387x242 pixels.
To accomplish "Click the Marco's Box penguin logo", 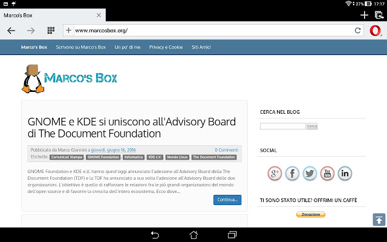I will [70, 79].
